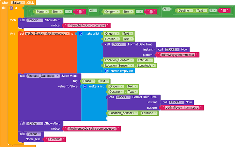Open Clock1 dropdown of first Format Date Time call

(x=119, y=44)
